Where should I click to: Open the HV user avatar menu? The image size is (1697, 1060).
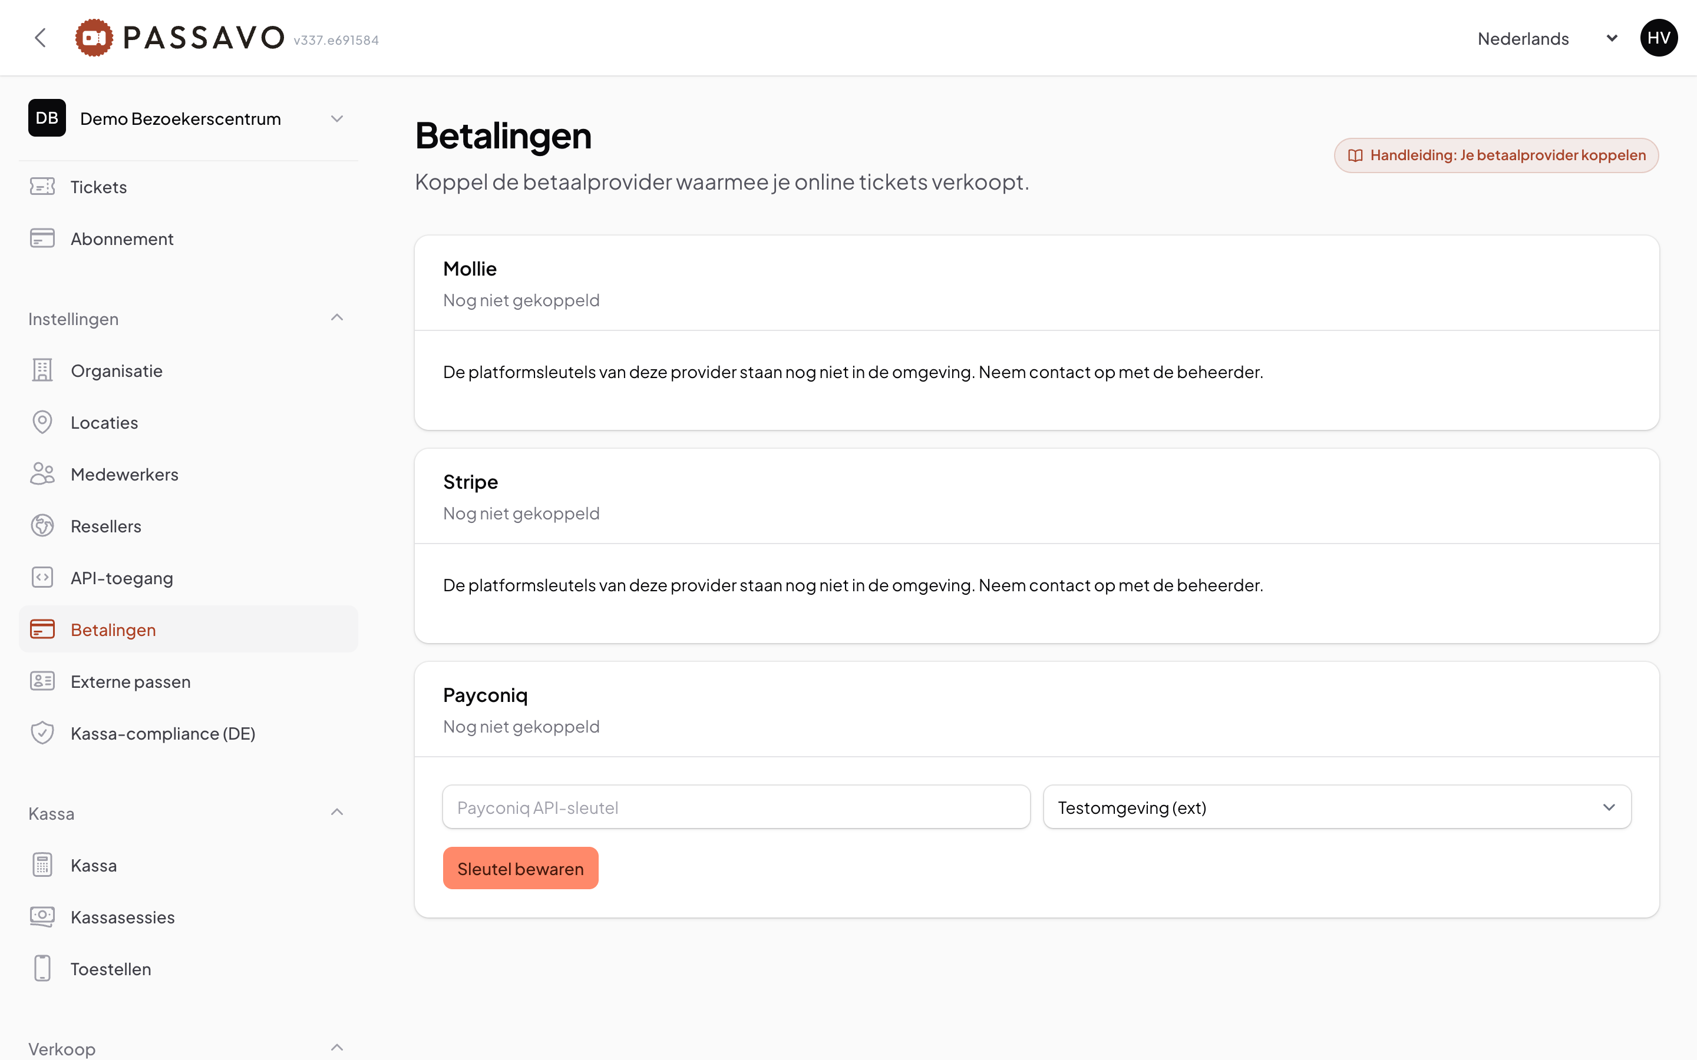1659,38
